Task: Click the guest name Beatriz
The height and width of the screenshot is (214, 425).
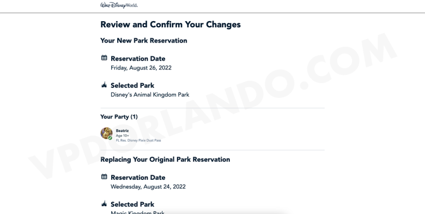Action: coord(122,131)
